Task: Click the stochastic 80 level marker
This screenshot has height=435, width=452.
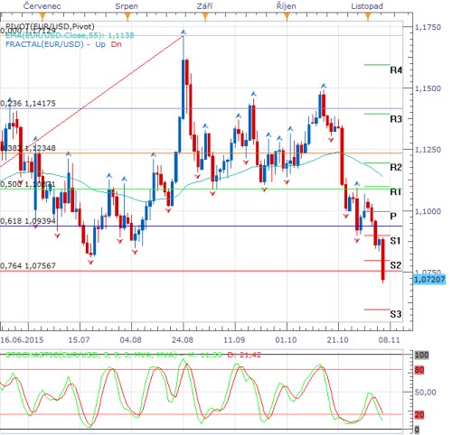Action: pos(419,370)
